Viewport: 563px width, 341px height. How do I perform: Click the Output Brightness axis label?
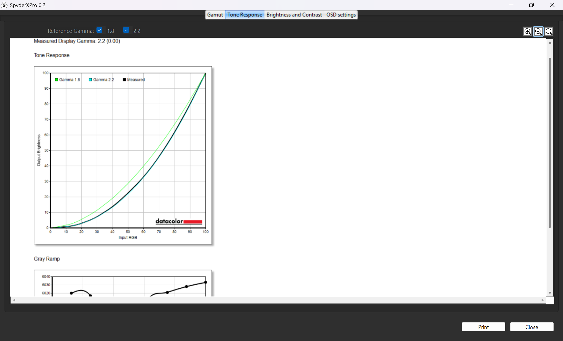click(x=39, y=150)
